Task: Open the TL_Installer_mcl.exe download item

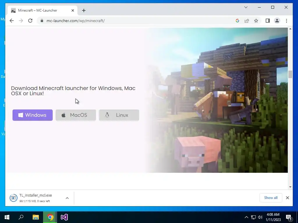Action: coord(35,198)
